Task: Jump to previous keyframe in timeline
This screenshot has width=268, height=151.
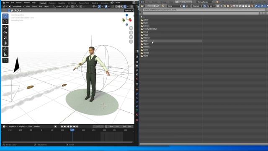Action: [65, 127]
